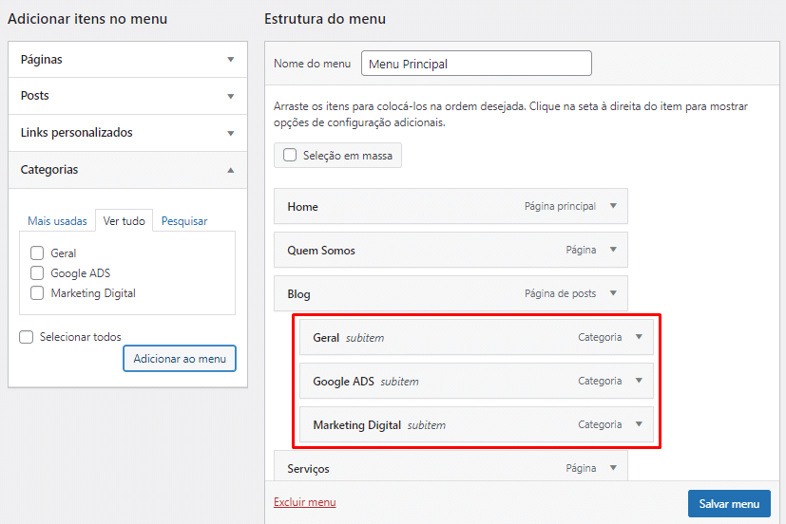Open Home menu item options arrow
The height and width of the screenshot is (524, 786).
pos(613,206)
